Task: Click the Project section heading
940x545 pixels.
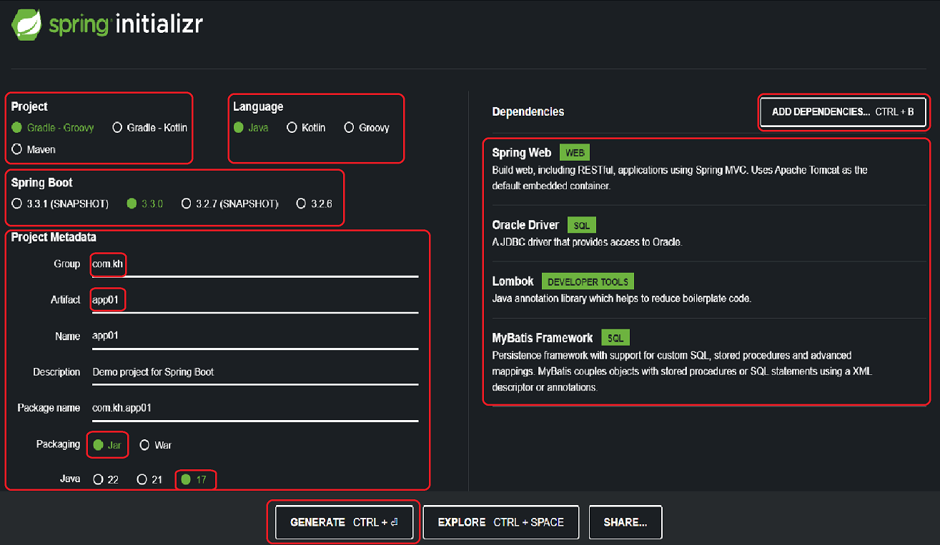Action: (29, 106)
